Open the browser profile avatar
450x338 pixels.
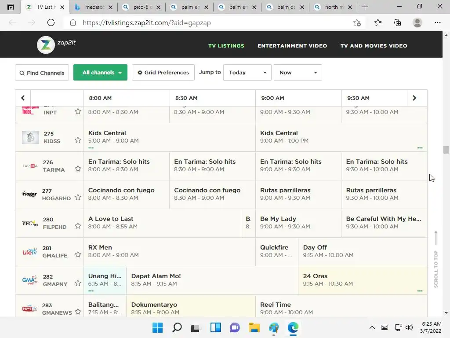(417, 22)
